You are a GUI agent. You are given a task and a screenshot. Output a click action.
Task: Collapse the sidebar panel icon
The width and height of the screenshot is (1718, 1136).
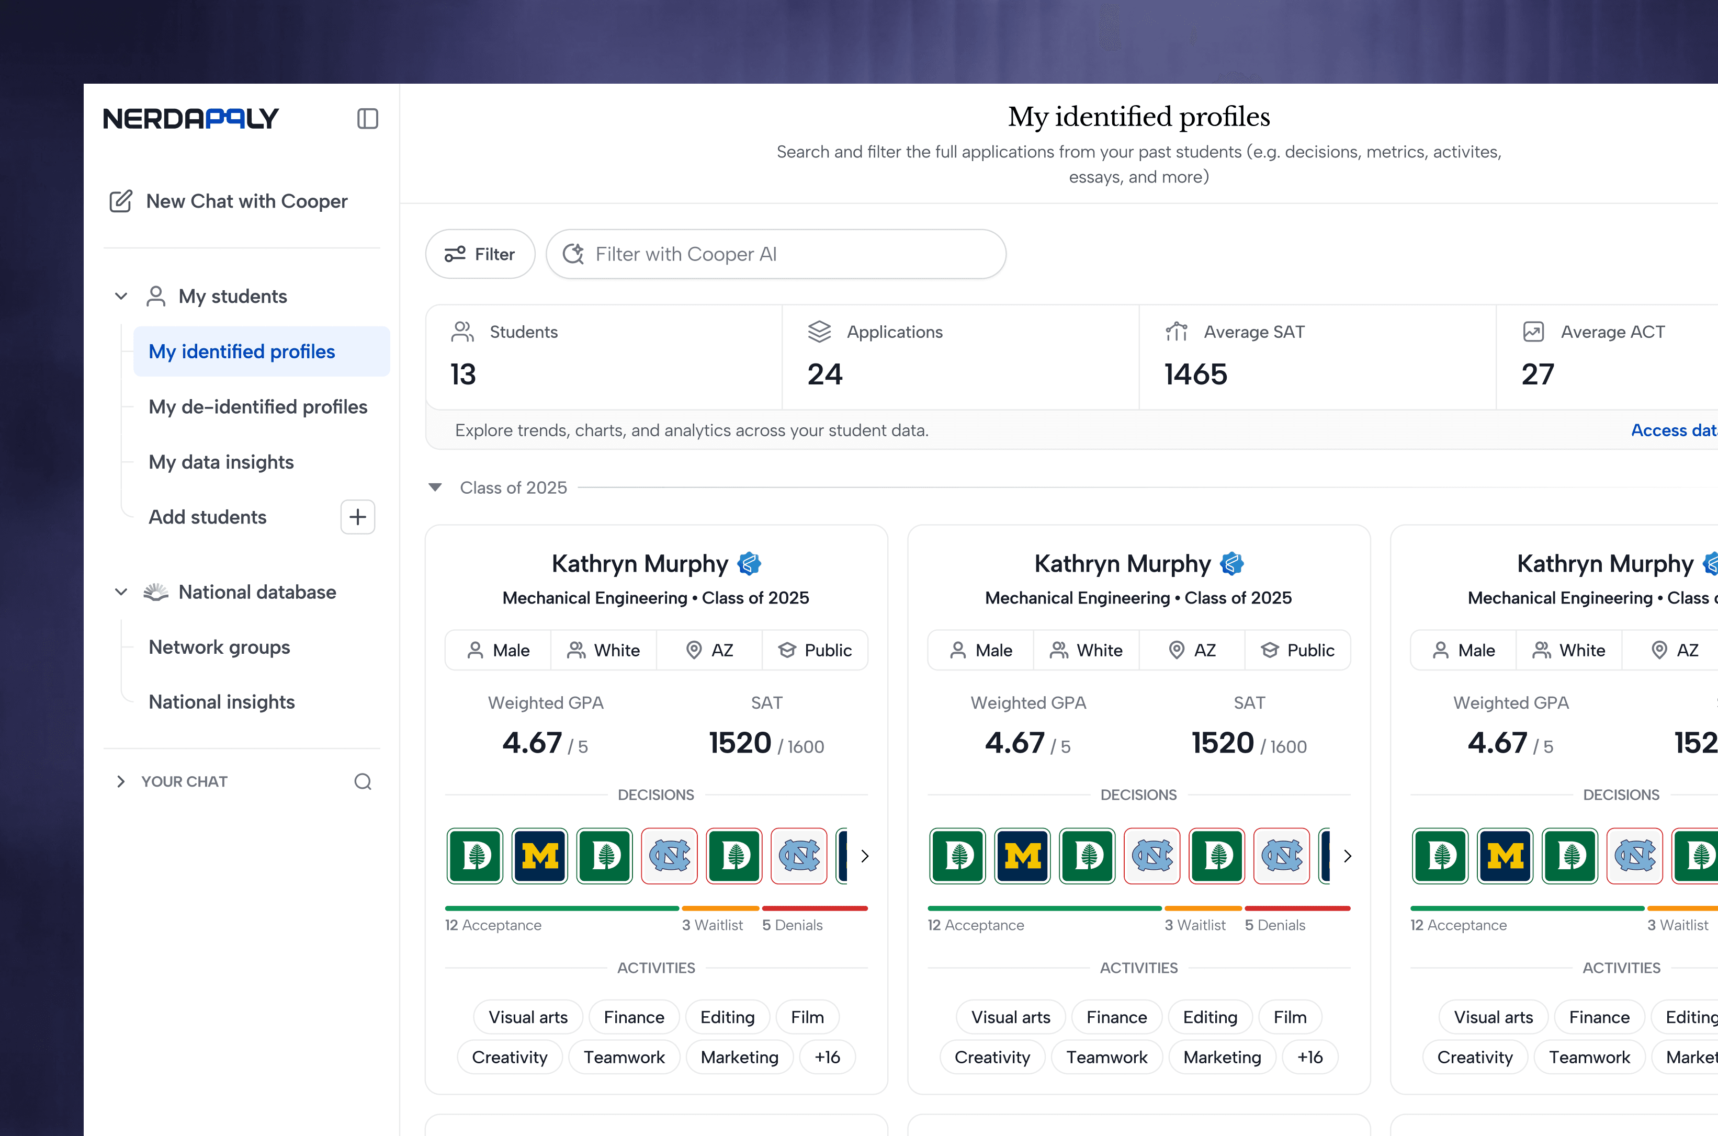(367, 118)
